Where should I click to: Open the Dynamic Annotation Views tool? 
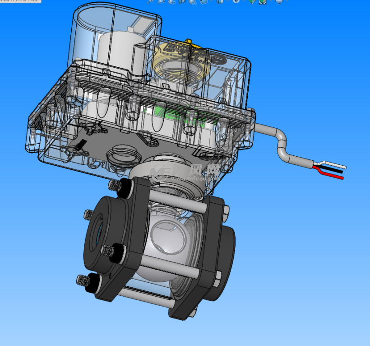pyautogui.click(x=192, y=1)
